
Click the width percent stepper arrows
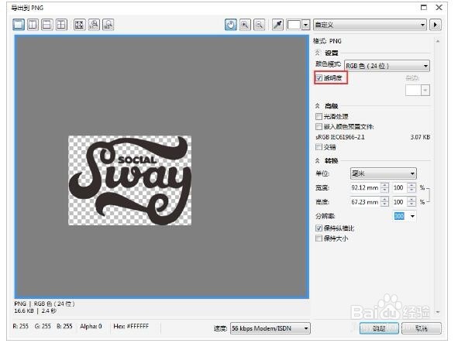pos(412,187)
